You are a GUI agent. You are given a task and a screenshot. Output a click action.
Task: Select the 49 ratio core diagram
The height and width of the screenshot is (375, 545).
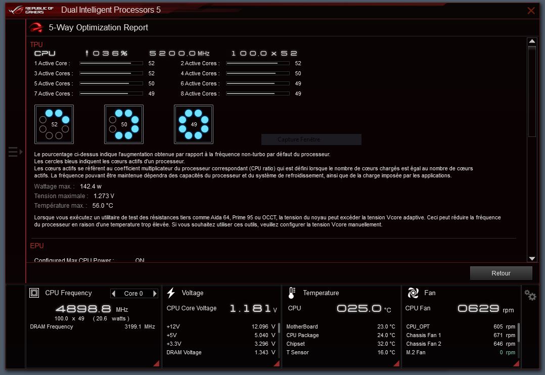(194, 124)
